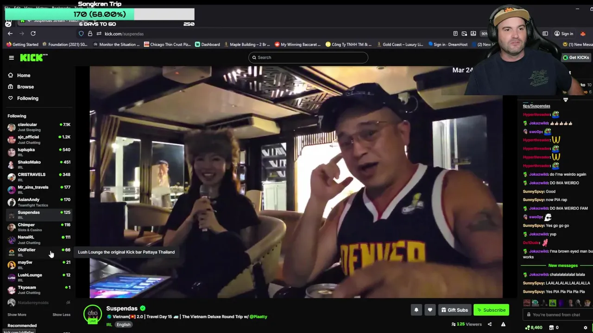Open the 125 Viewers count
The width and height of the screenshot is (593, 333).
pyautogui.click(x=467, y=324)
